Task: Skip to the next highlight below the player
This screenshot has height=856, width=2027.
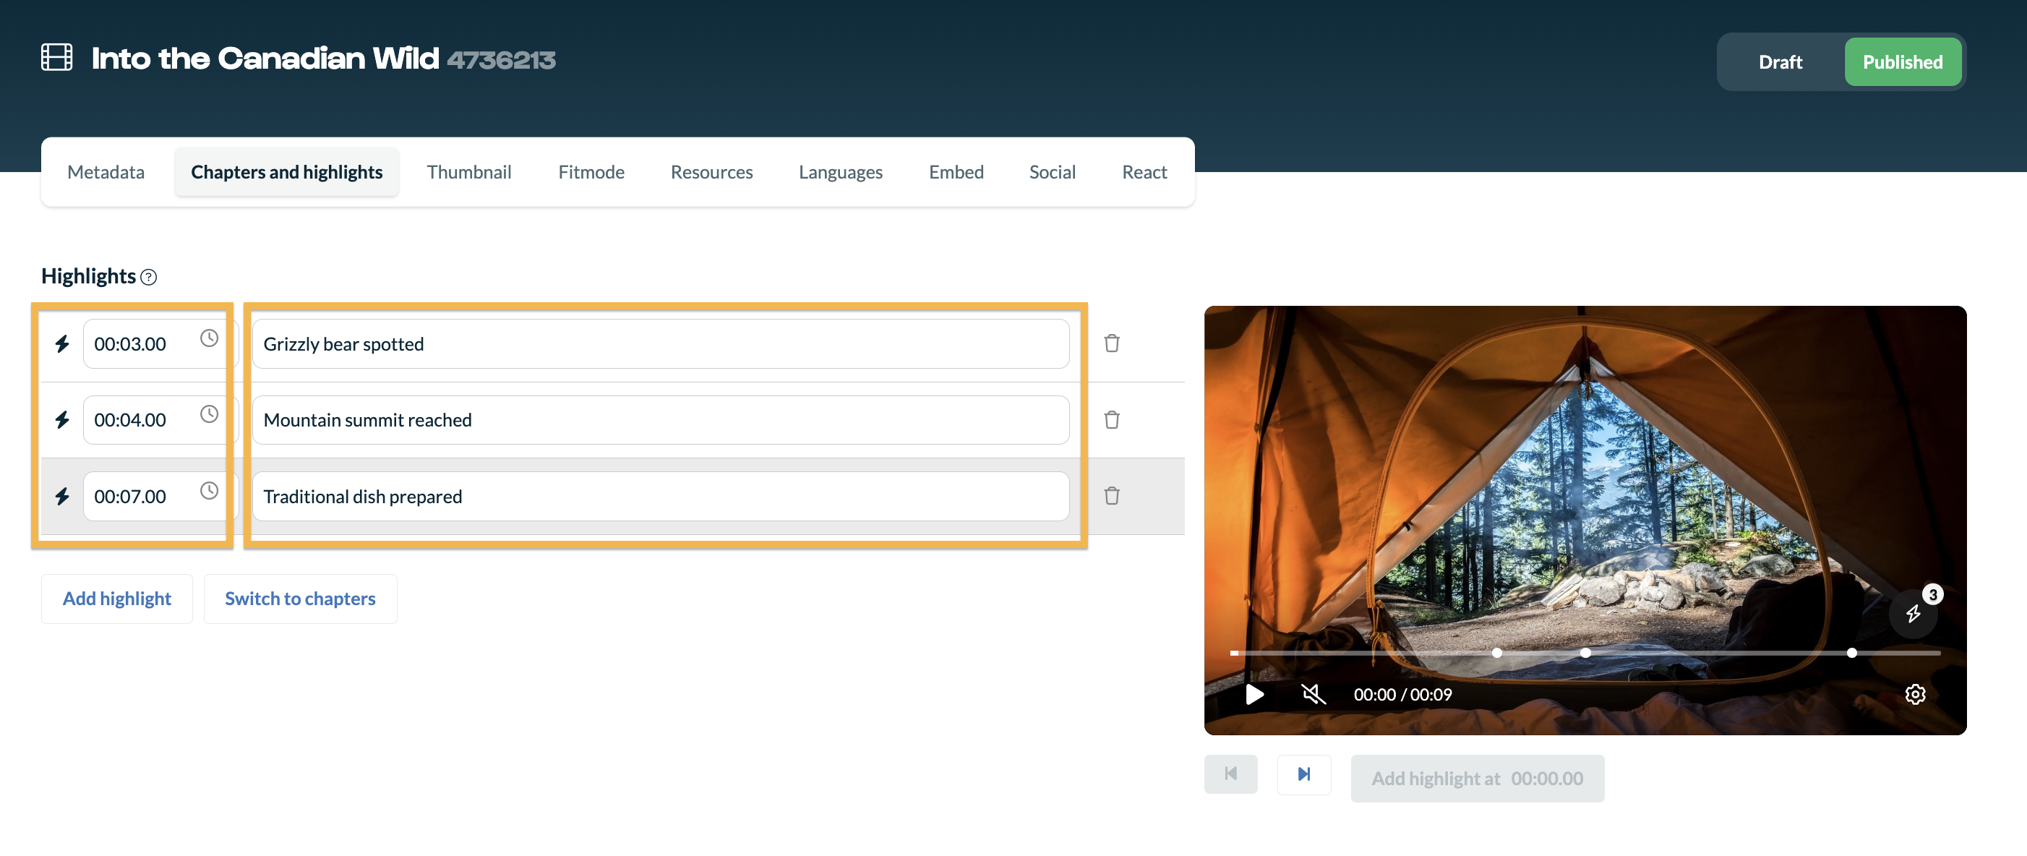Action: click(1304, 774)
